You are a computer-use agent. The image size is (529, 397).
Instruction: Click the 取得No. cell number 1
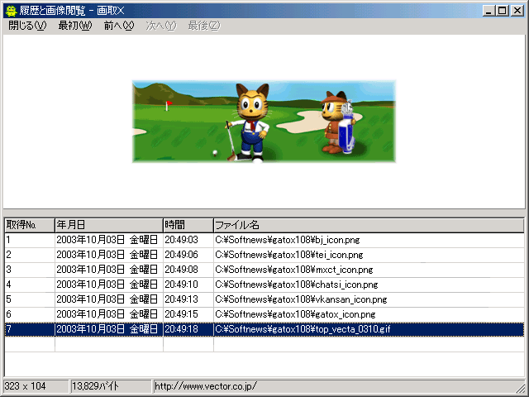30,240
